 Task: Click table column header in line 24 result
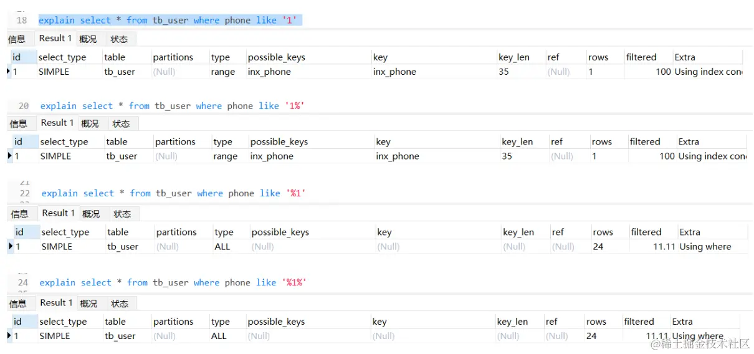[115, 322]
